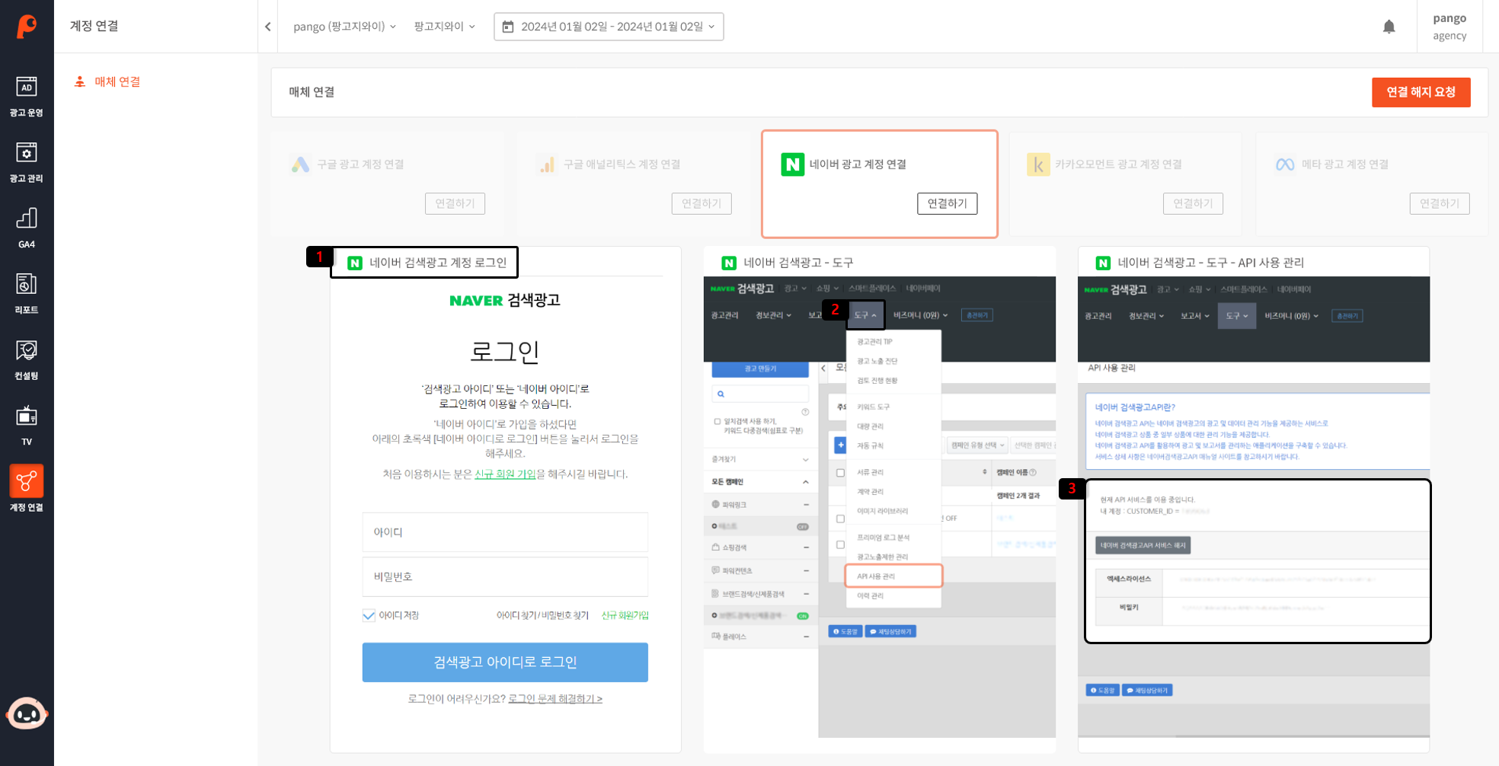Click the 네이버 검색광고 계정 로그인 title
1499x766 pixels.
tap(437, 263)
